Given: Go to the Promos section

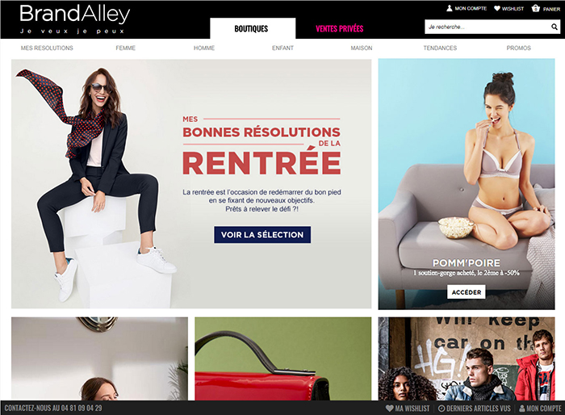Looking at the screenshot, I should click(518, 48).
